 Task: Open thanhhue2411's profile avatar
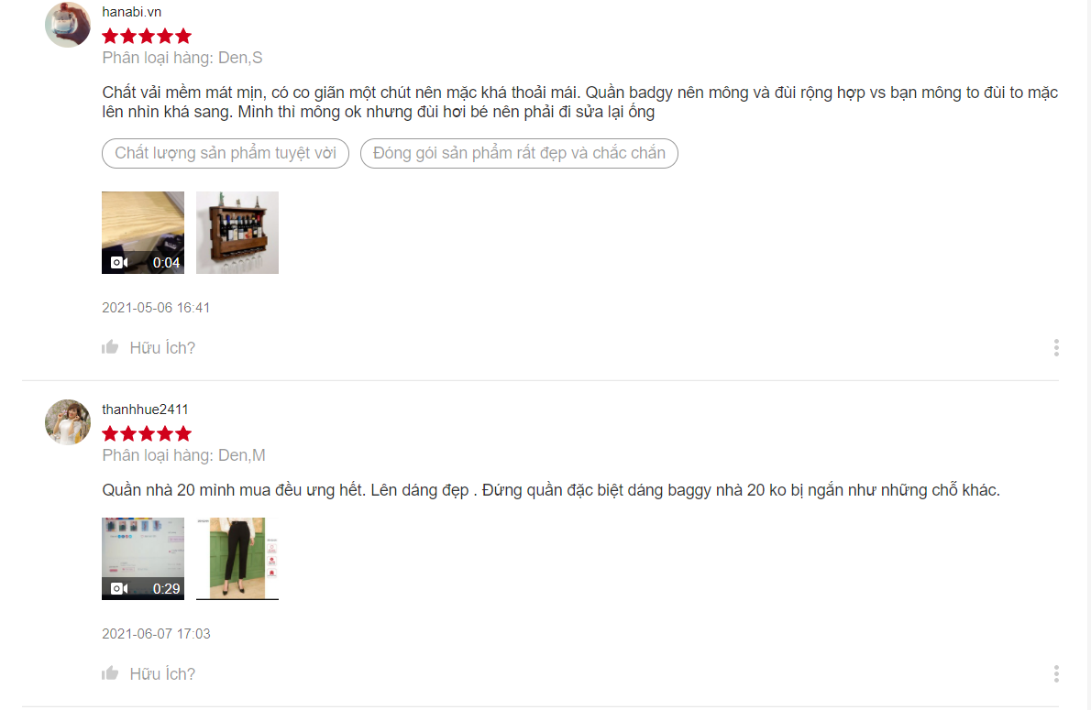[68, 422]
